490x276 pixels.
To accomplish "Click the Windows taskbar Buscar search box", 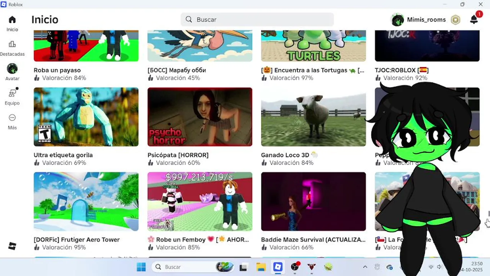I will click(x=193, y=267).
